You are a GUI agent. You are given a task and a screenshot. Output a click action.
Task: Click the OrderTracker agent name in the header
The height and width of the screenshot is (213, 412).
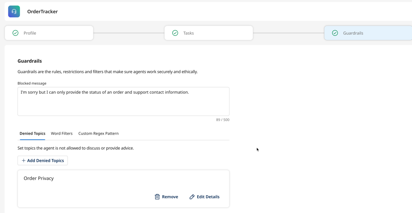[x=42, y=12]
